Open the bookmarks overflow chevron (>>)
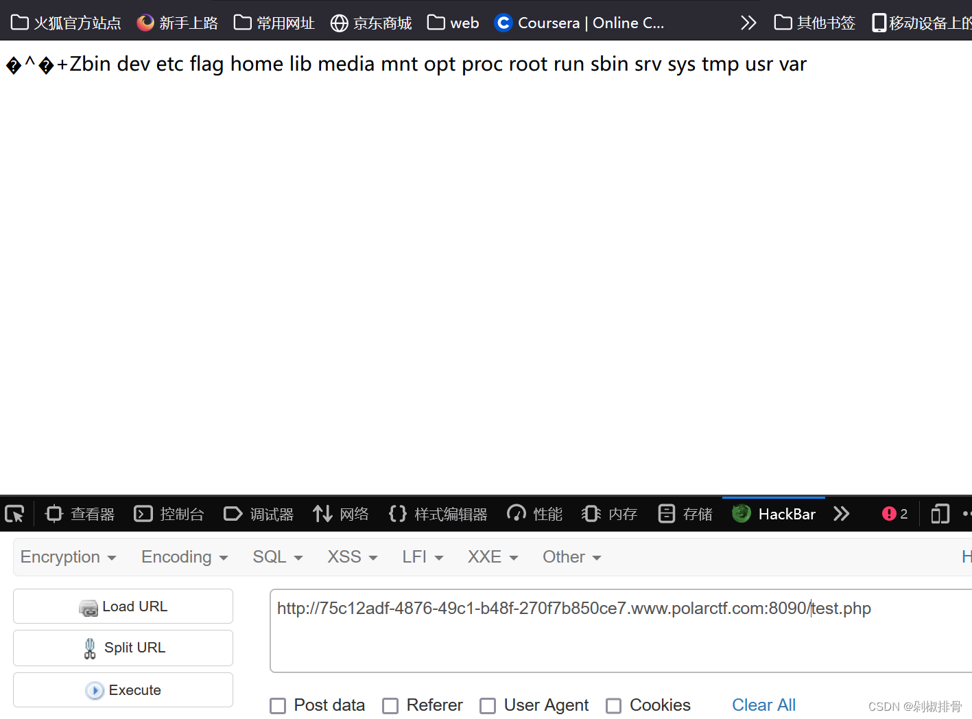 point(748,22)
